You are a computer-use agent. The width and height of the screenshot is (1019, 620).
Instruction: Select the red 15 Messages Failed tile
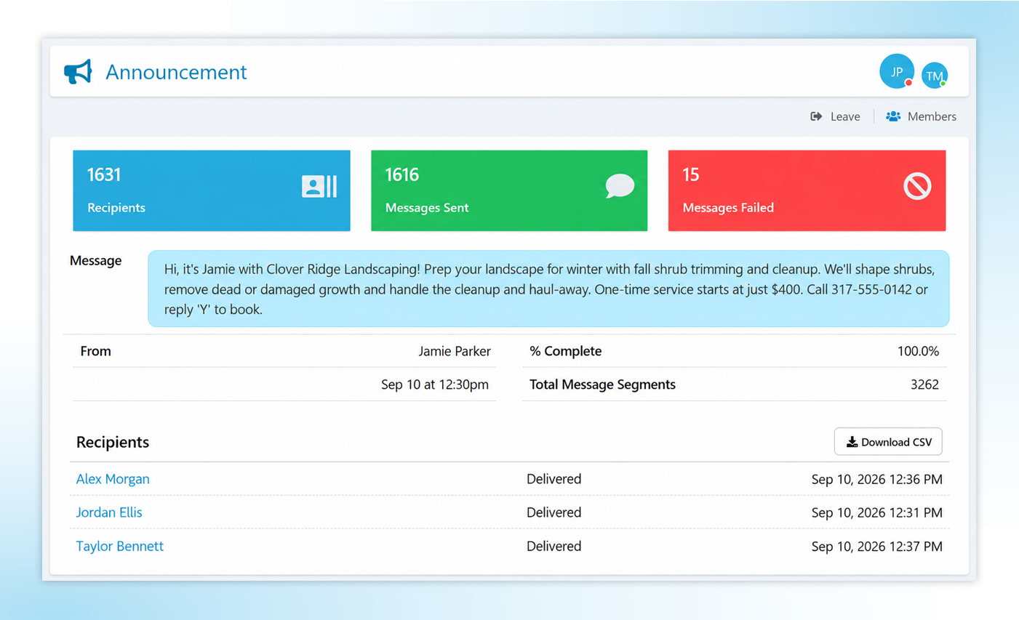click(x=807, y=190)
